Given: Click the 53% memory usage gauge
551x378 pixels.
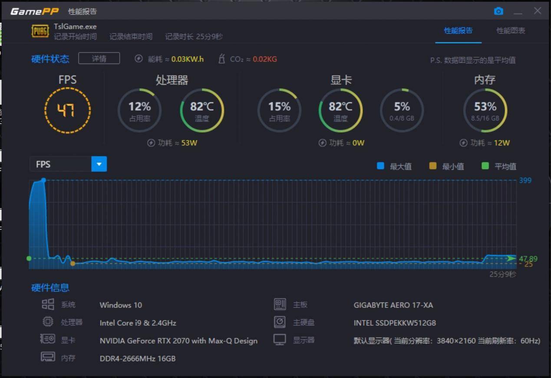Looking at the screenshot, I should [485, 110].
